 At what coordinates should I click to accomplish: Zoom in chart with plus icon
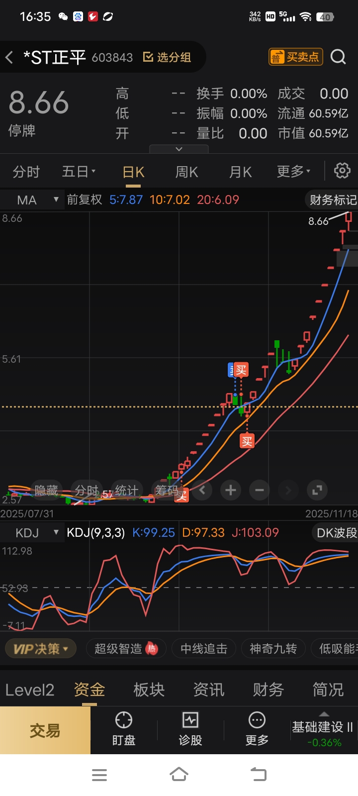[231, 491]
